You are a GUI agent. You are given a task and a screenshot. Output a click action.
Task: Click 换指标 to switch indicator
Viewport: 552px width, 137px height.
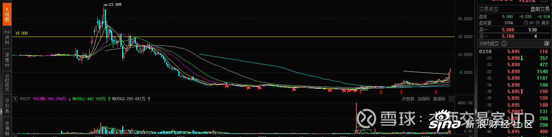tap(439, 99)
